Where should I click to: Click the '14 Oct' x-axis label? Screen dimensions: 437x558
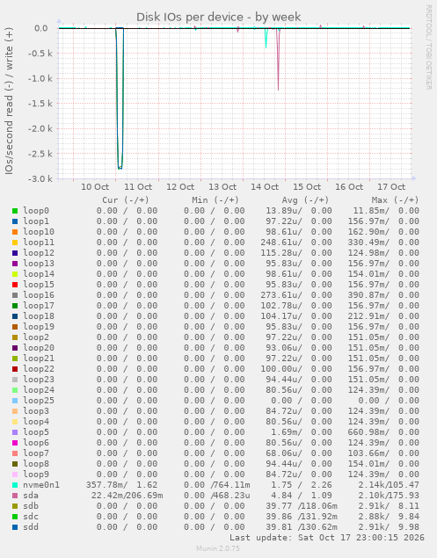265,187
